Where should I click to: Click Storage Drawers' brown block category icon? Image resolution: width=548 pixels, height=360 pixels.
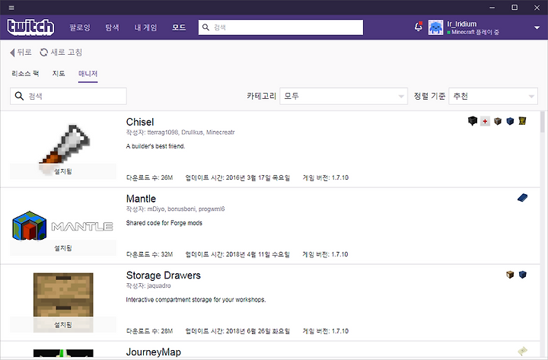tap(510, 275)
